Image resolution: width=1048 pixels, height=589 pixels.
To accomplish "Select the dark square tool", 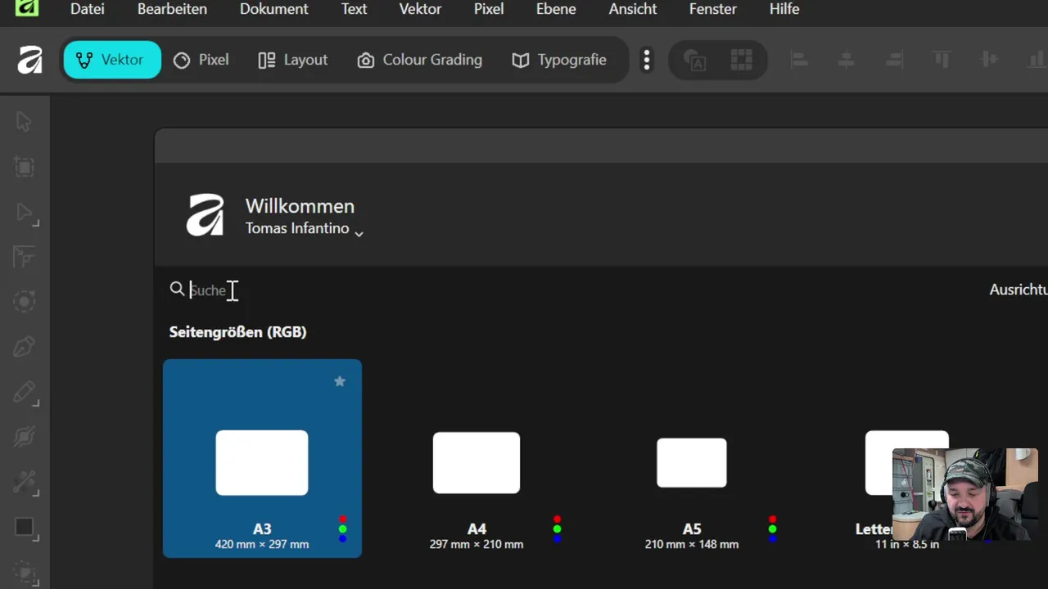I will pyautogui.click(x=24, y=528).
